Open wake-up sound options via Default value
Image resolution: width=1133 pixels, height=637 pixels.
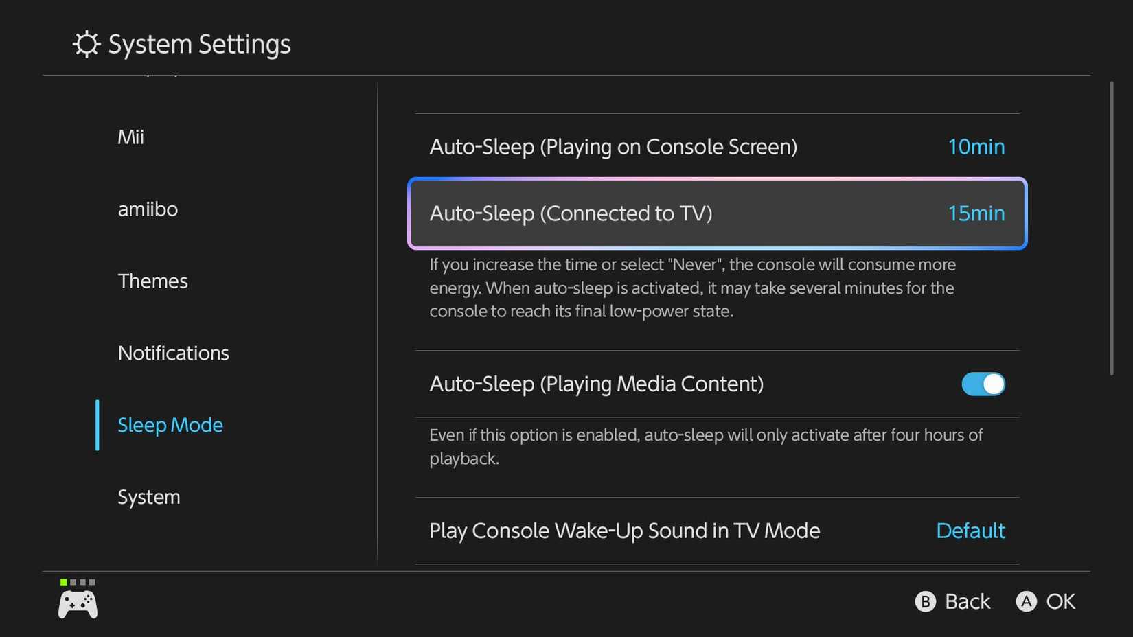click(970, 530)
